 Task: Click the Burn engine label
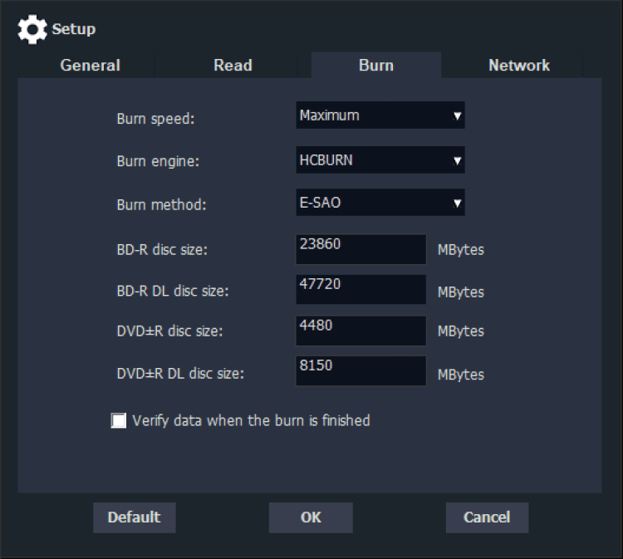point(158,162)
